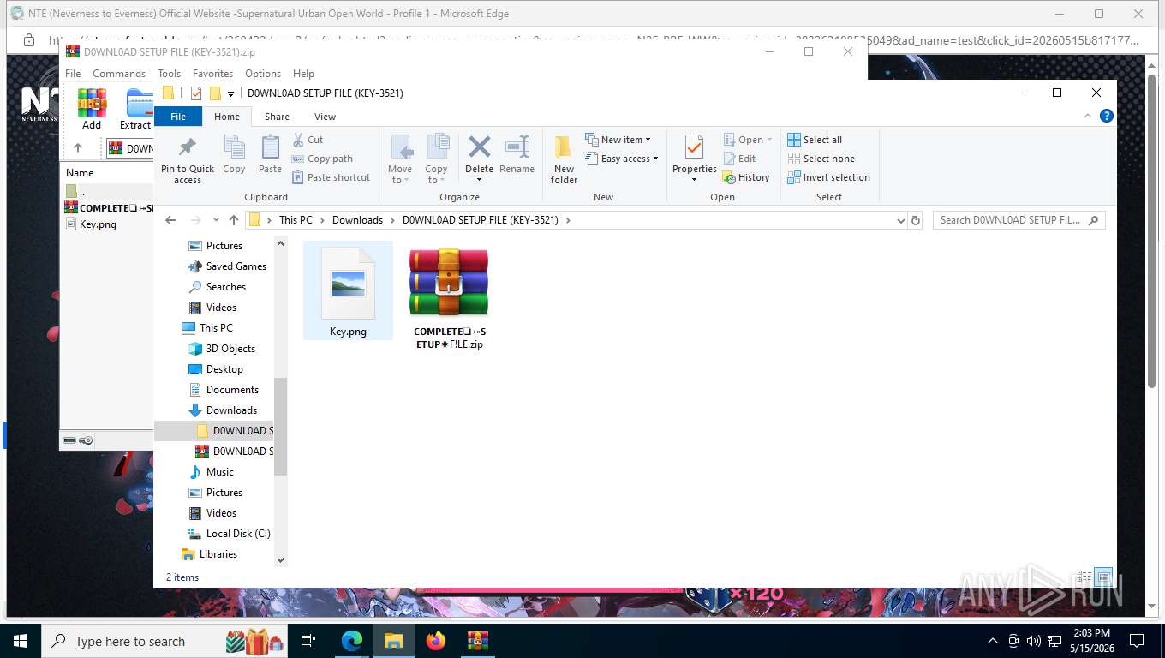Switch to the Share ribbon tab
Viewport: 1165px width, 658px height.
(x=277, y=117)
